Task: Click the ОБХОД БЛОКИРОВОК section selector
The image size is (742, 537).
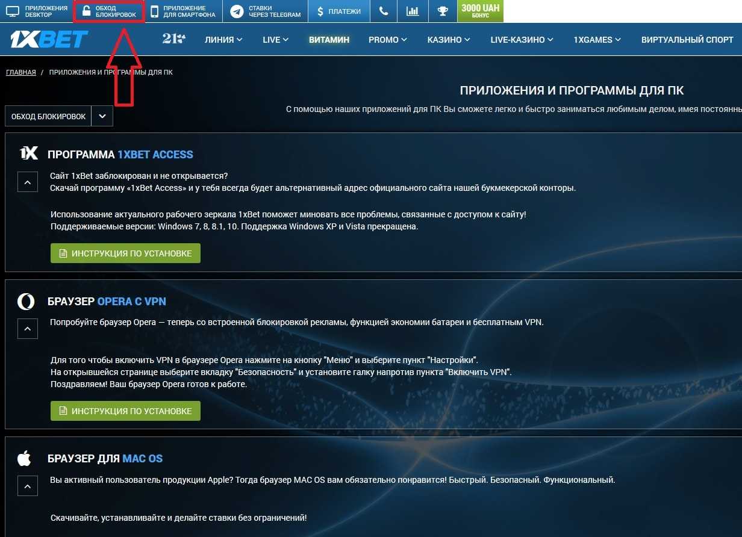Action: point(48,116)
